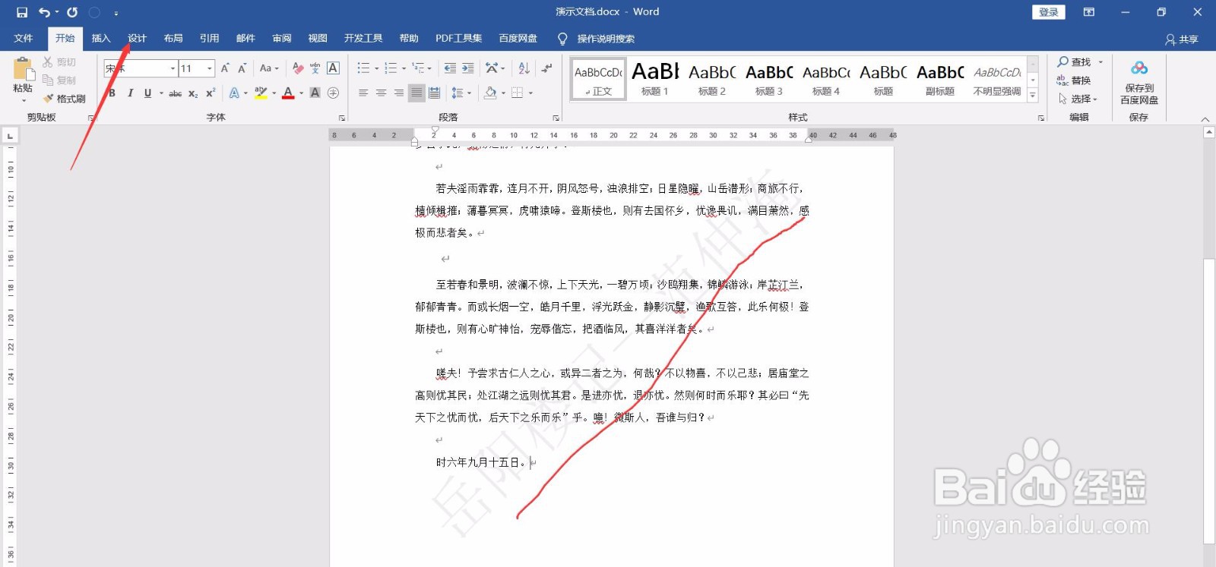Apply subscript X₂ formatting
The width and height of the screenshot is (1216, 567).
coord(193,93)
